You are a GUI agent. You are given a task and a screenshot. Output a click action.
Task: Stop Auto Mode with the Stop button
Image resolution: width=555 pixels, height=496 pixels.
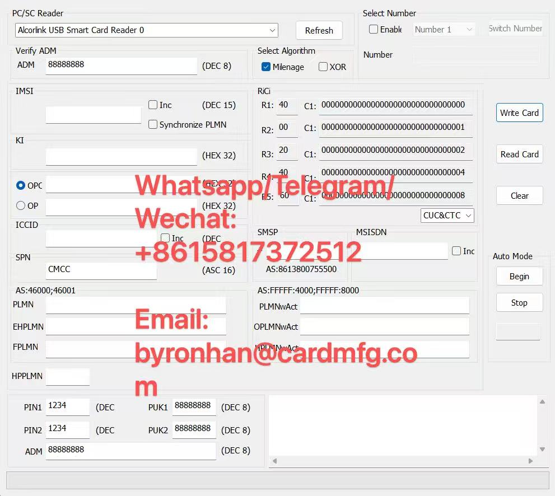519,302
